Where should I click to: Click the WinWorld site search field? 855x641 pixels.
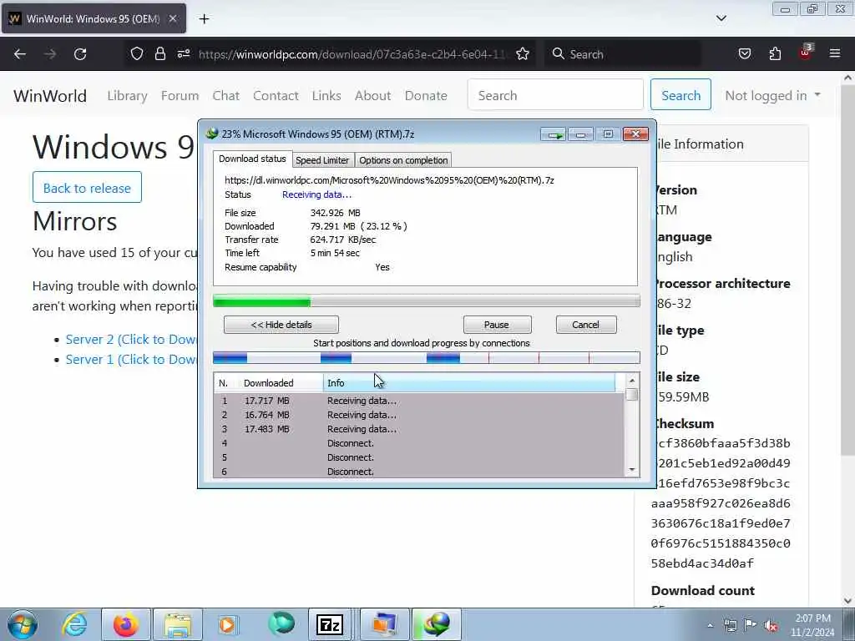pos(555,95)
